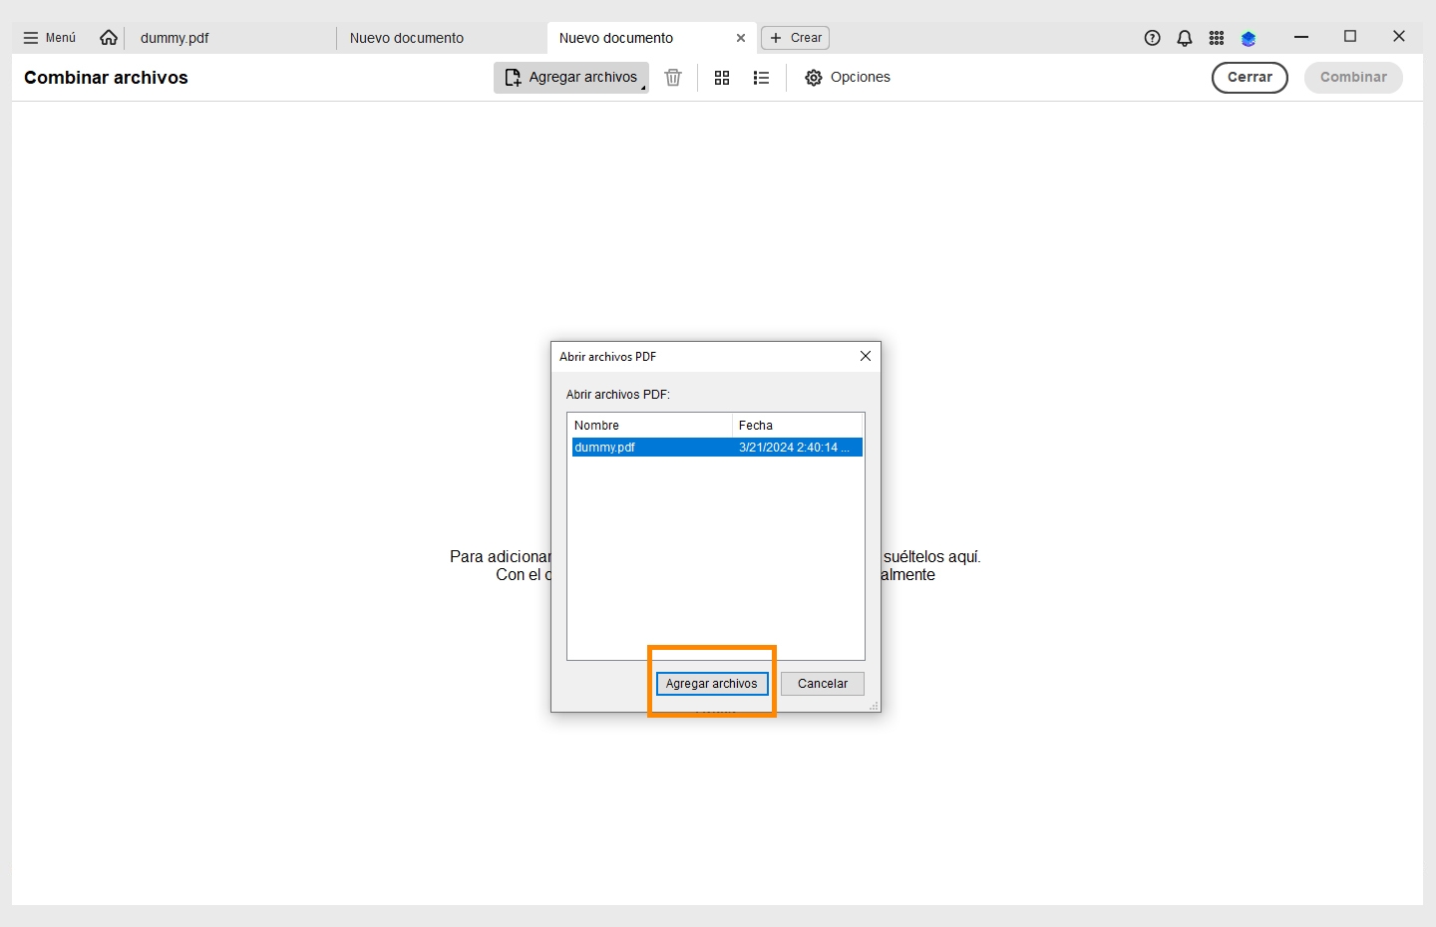Switch to thumbnail grid view
This screenshot has height=927, width=1436.
tap(722, 78)
